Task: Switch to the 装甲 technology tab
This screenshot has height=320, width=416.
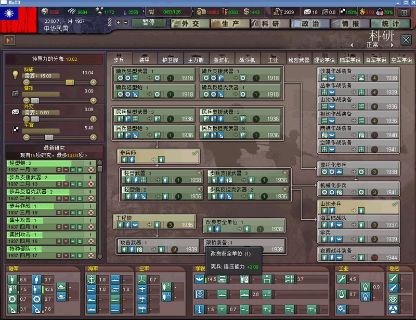Action: [144, 60]
